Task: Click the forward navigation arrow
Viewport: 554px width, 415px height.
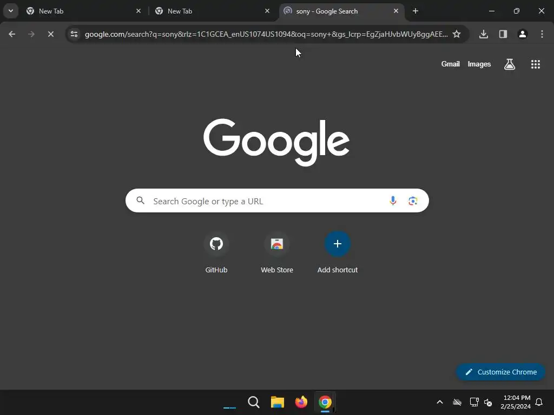Action: coord(31,34)
